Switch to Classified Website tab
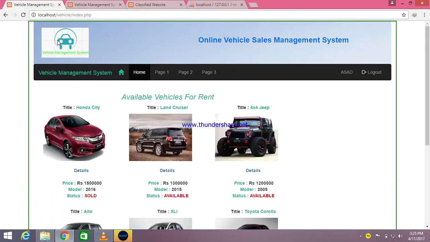 pos(155,5)
